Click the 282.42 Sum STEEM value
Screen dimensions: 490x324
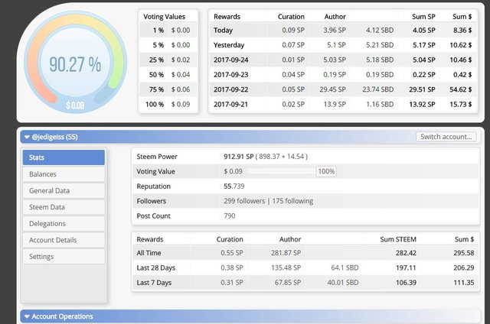[406, 253]
